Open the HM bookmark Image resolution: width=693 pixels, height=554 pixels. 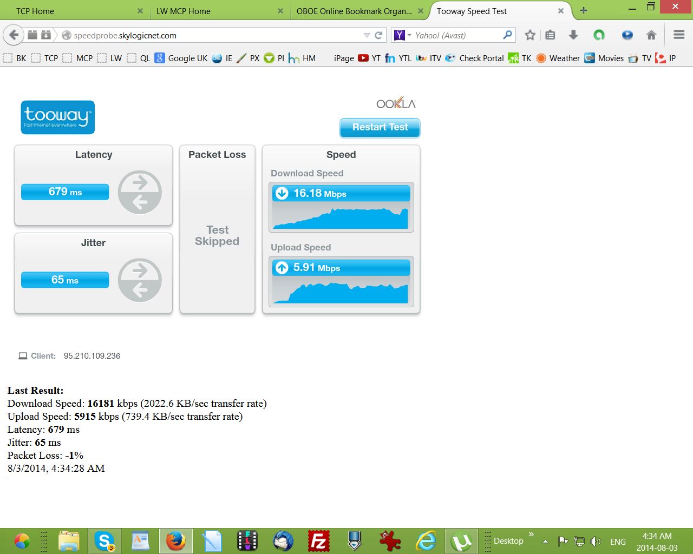point(302,58)
